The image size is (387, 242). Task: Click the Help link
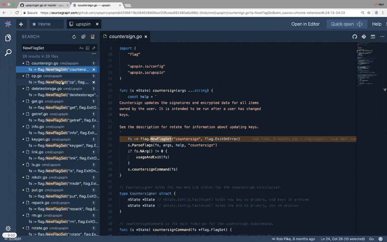(x=377, y=24)
